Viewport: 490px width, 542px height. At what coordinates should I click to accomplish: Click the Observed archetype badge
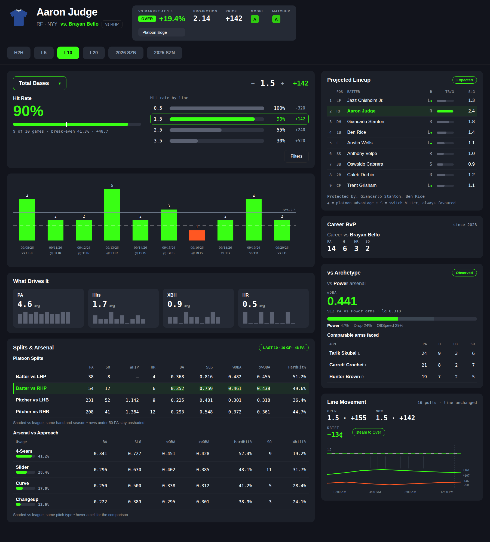pos(464,273)
